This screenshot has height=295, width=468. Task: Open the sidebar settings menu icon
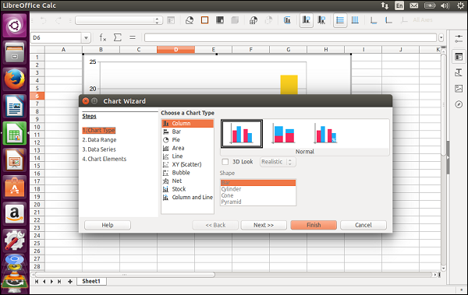459,39
